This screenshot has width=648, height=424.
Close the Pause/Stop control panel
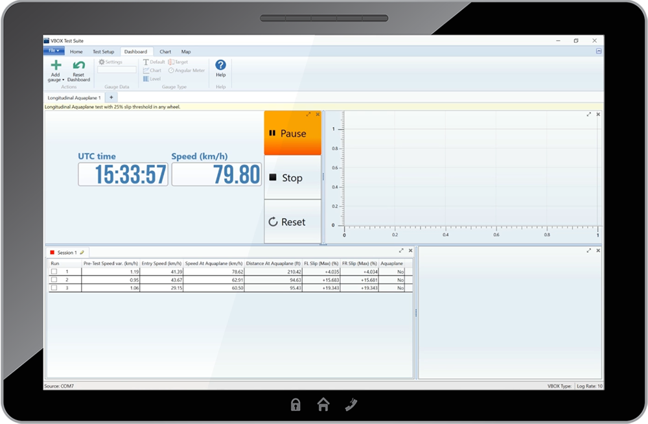[x=318, y=114]
